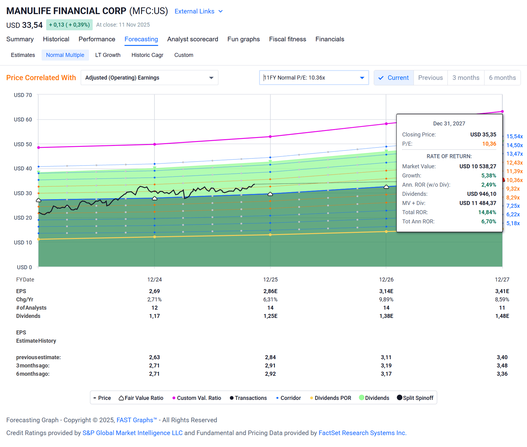Image resolution: width=527 pixels, height=447 pixels.
Task: Switch to the Fiscal fitness tab
Action: click(x=287, y=39)
